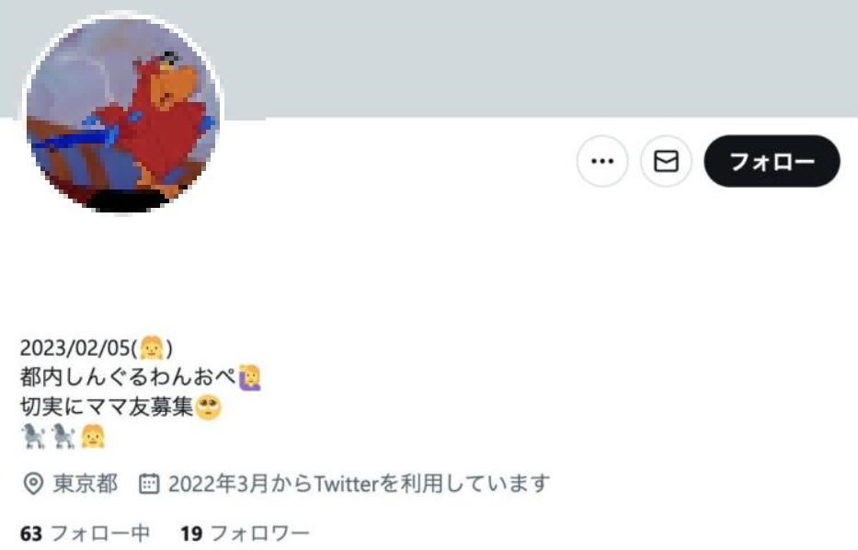Screen dimensions: 858x550
Task: Click the second poodle emoji
Action: click(63, 437)
